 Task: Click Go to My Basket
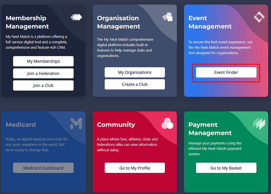(x=226, y=168)
